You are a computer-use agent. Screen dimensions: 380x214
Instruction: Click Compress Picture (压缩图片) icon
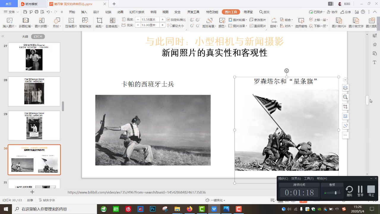(x=71, y=21)
